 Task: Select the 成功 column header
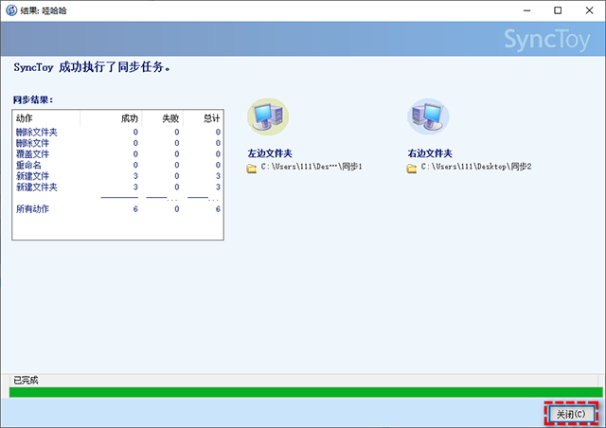[x=129, y=118]
